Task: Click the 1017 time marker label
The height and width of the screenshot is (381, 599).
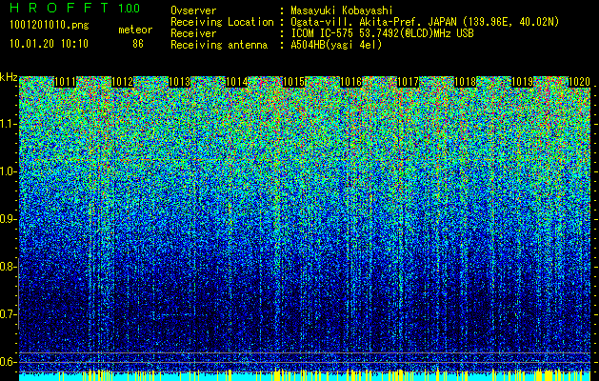Action: (x=408, y=82)
